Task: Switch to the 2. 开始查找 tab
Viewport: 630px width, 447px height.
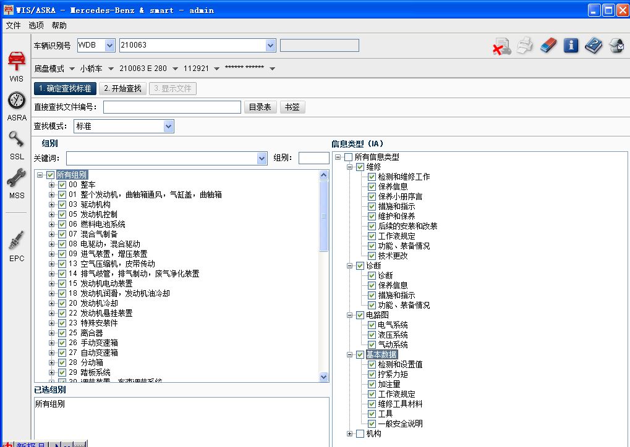Action: pos(122,88)
